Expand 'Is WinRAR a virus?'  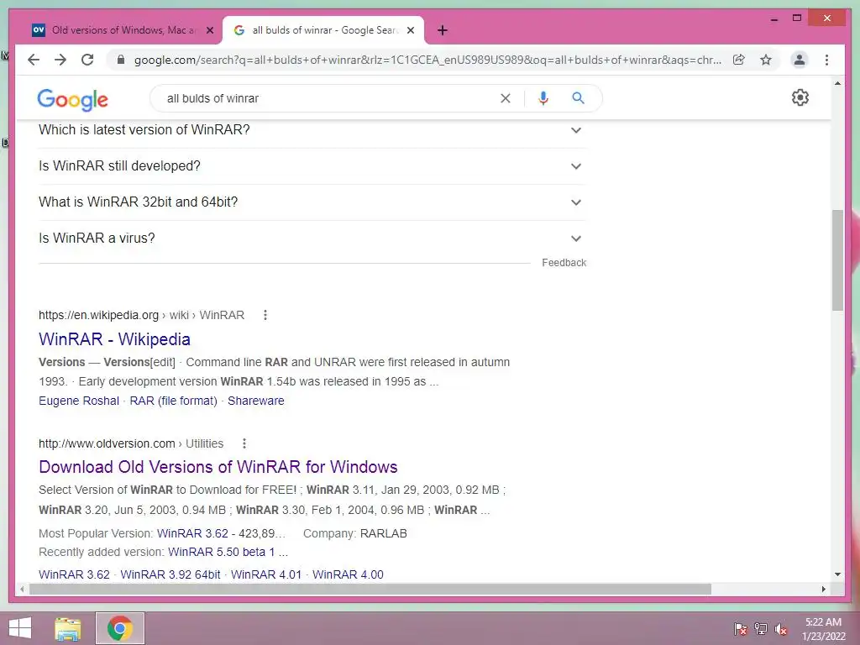(x=311, y=238)
